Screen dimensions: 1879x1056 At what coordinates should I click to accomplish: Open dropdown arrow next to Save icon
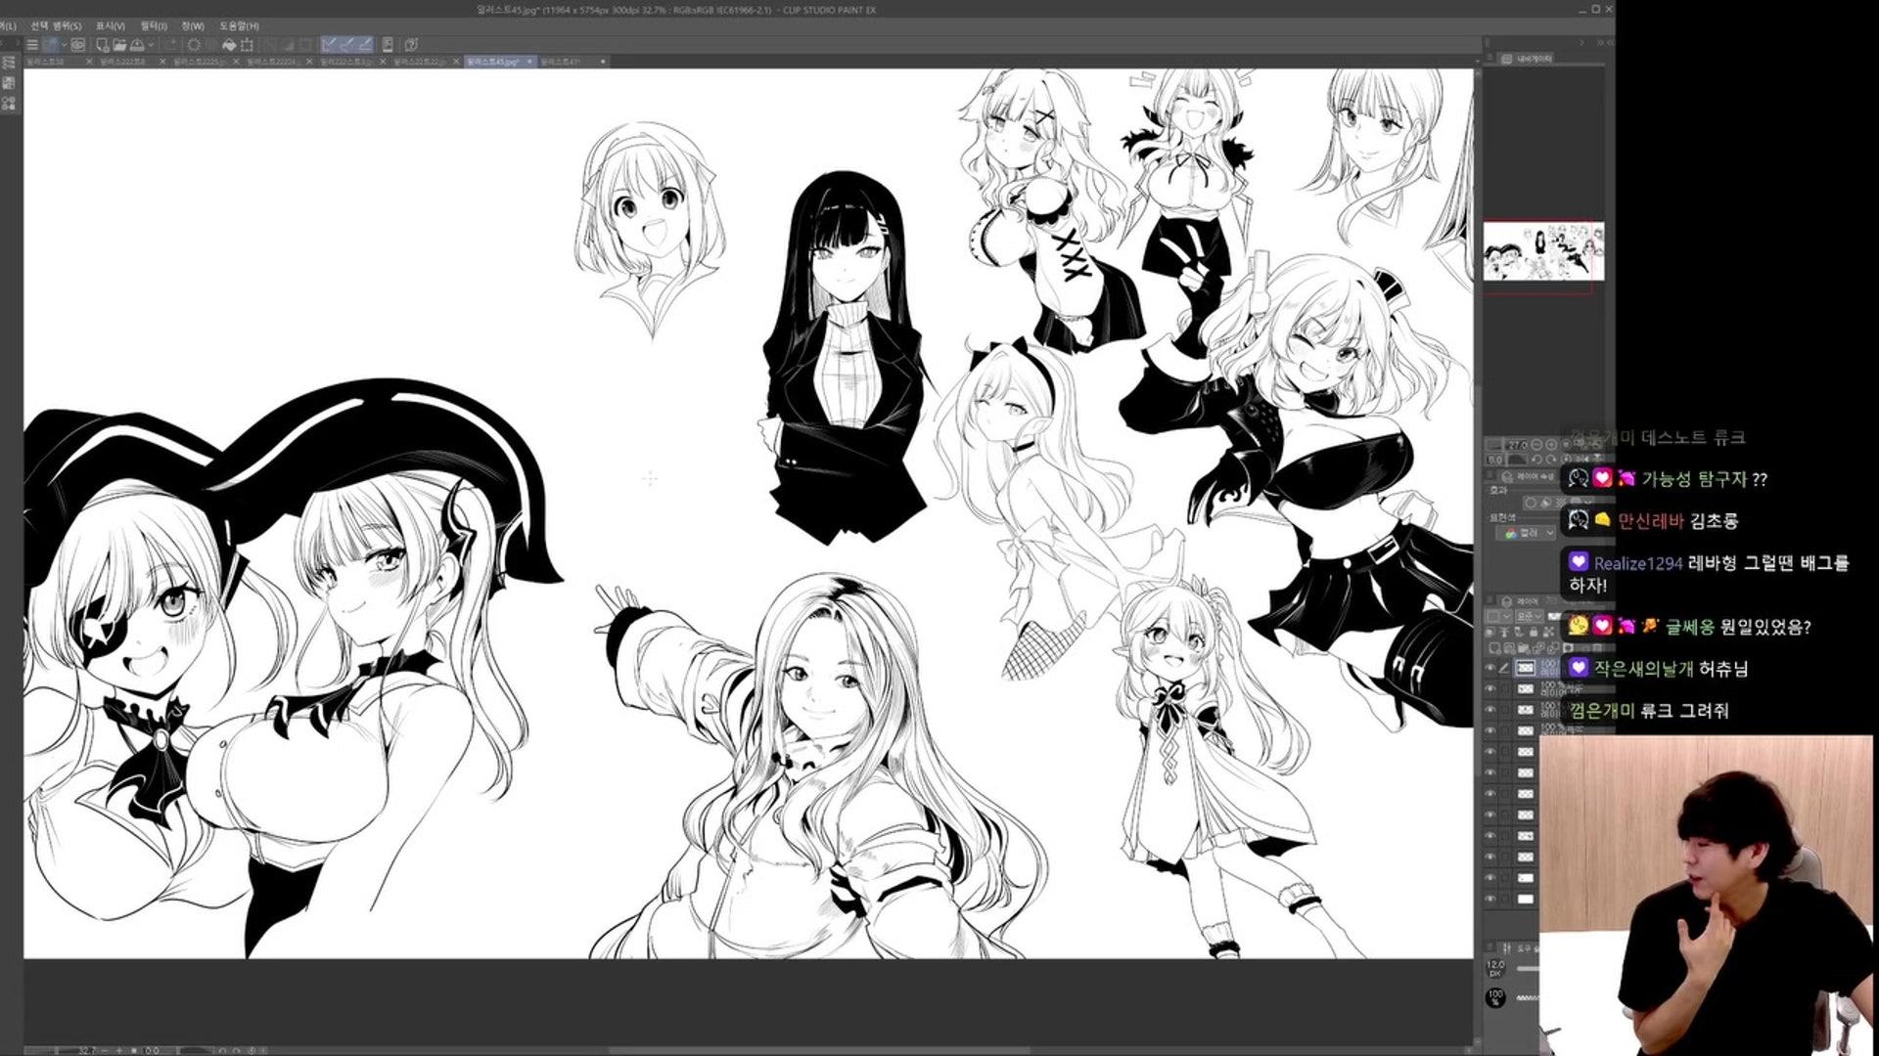point(151,44)
